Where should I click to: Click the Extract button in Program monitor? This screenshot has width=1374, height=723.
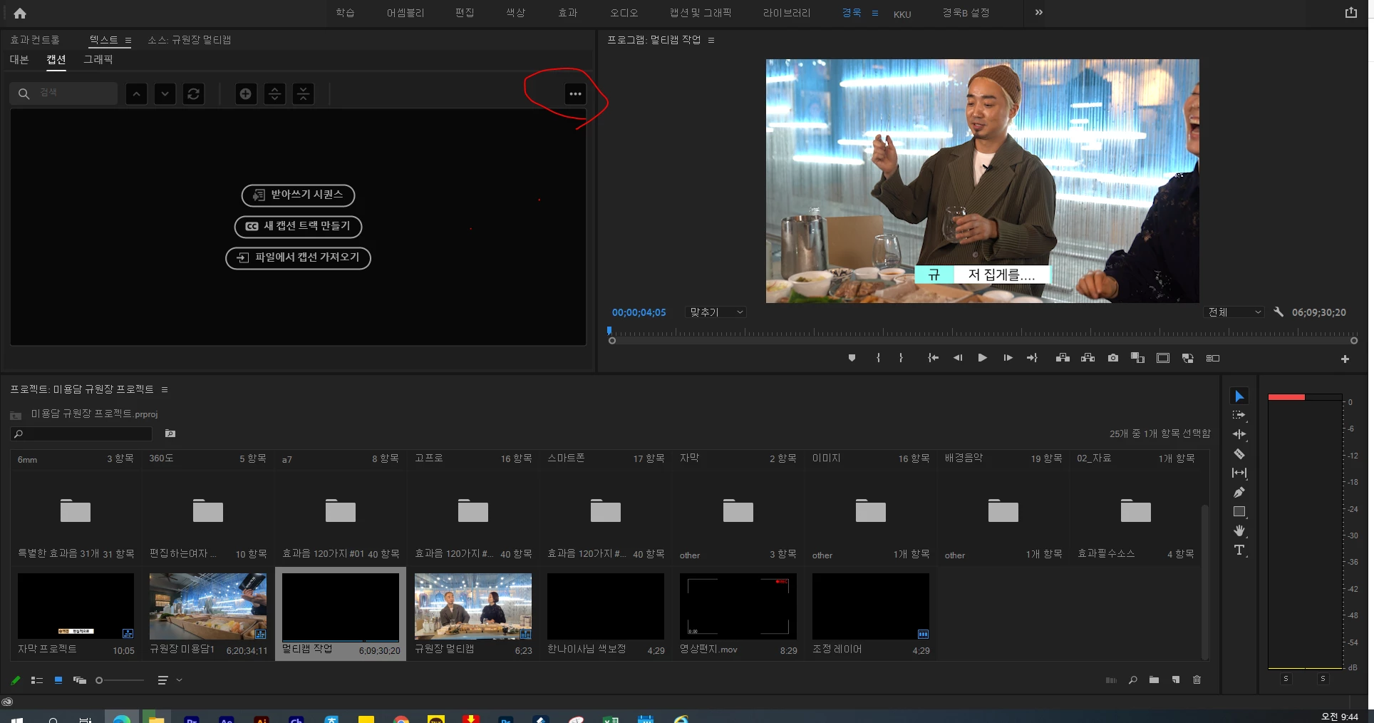(x=1088, y=358)
